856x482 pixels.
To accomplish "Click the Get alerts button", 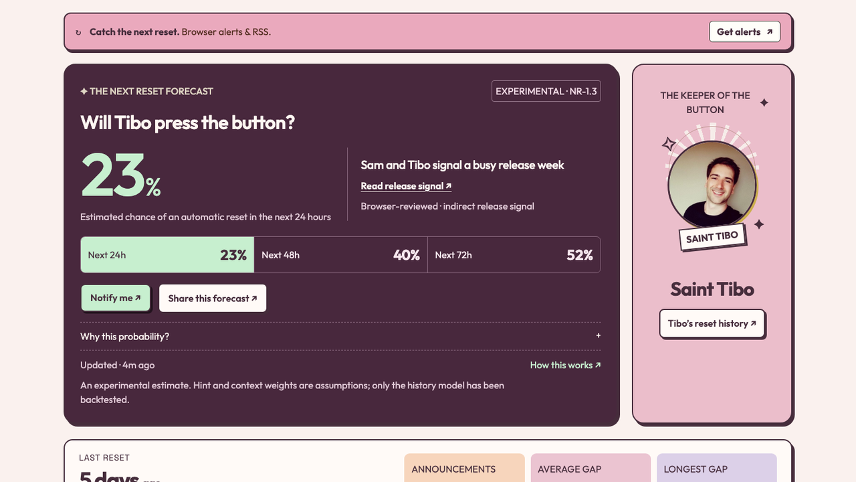I will pos(744,31).
